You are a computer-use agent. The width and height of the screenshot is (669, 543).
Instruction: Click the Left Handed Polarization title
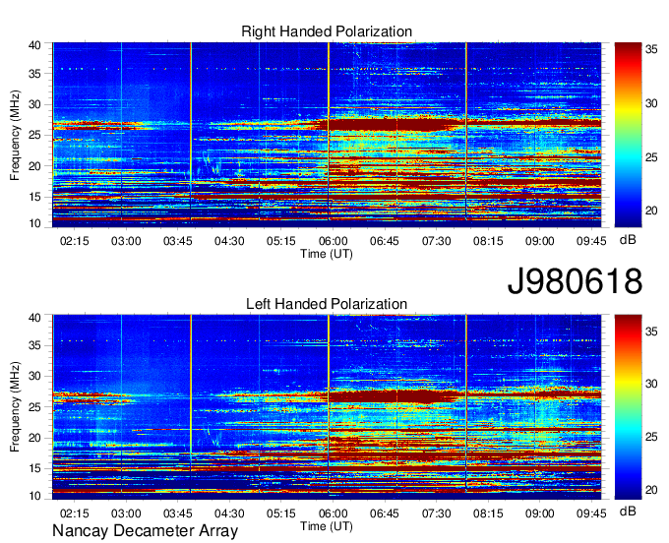327,304
